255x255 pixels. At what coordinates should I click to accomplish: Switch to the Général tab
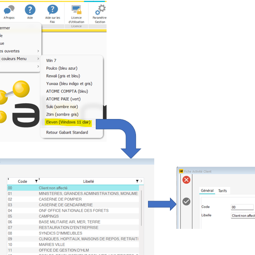pos(207,191)
